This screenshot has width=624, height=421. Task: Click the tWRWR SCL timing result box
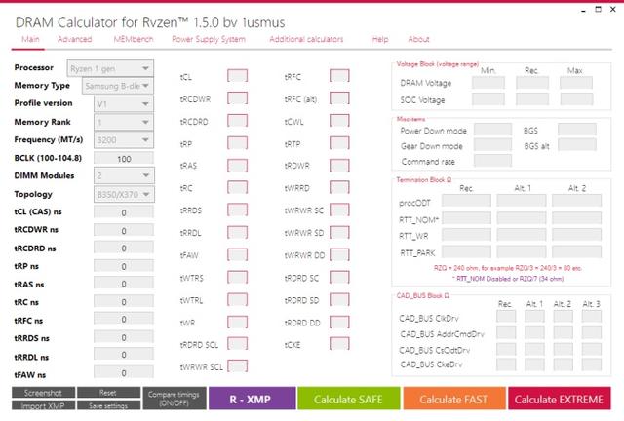click(237, 366)
